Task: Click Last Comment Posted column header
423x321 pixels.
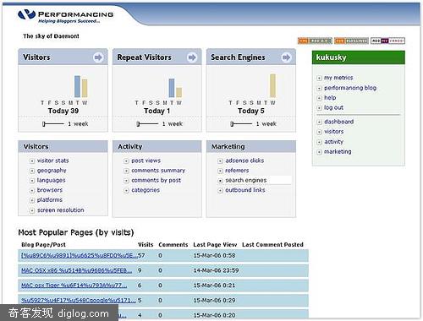Action: click(x=272, y=245)
